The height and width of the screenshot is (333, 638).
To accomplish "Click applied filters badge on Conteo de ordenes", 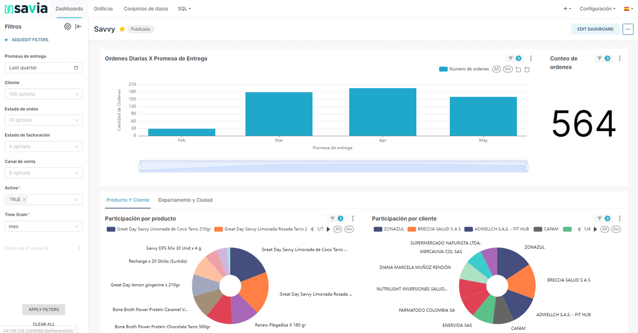I will [603, 58].
